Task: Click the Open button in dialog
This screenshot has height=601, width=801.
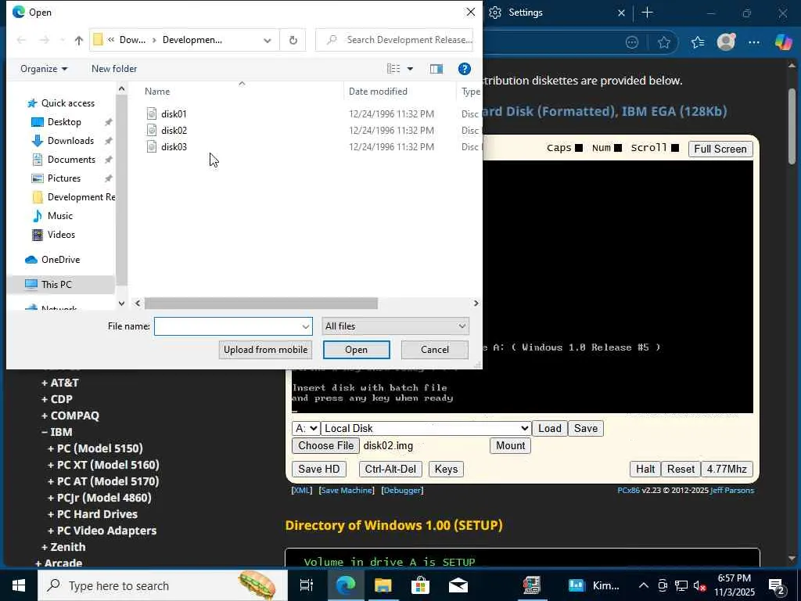Action: point(356,350)
